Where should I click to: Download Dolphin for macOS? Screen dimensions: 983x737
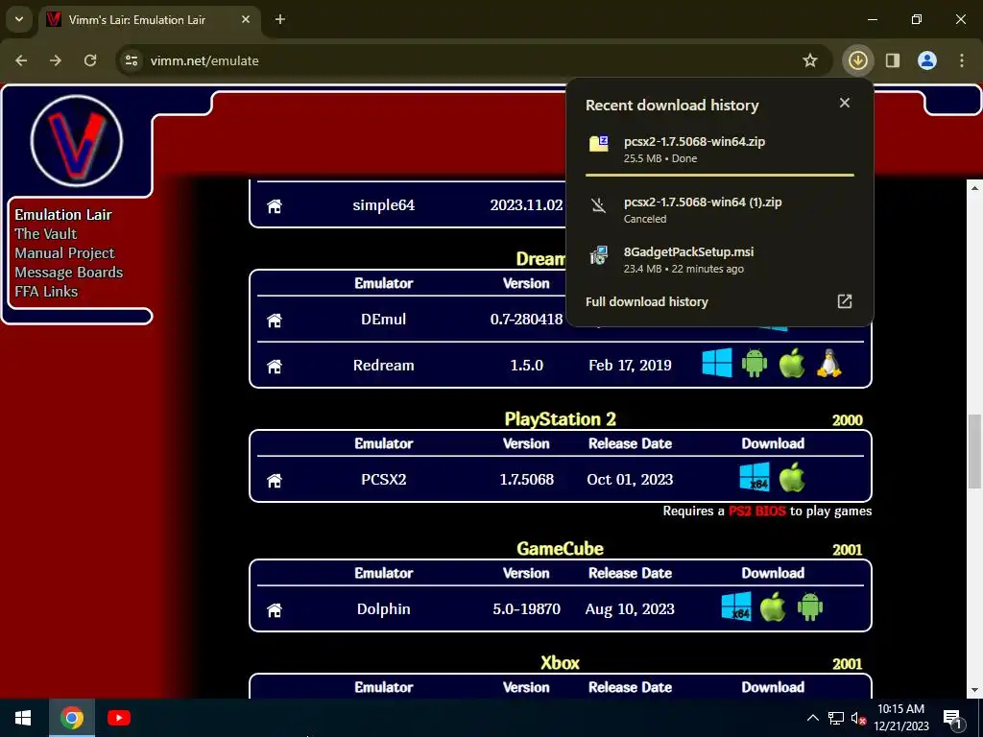pyautogui.click(x=773, y=606)
